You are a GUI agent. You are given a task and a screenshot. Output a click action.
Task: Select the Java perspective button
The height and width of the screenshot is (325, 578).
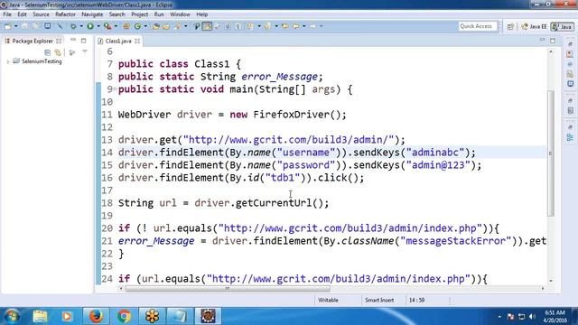(x=562, y=26)
